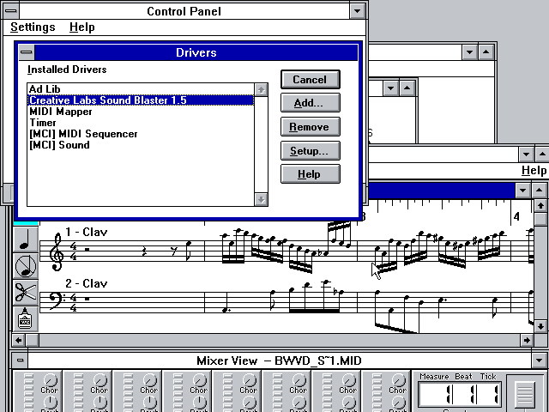Minimize the inner child window in background
549x412 pixels.
pos(391,88)
